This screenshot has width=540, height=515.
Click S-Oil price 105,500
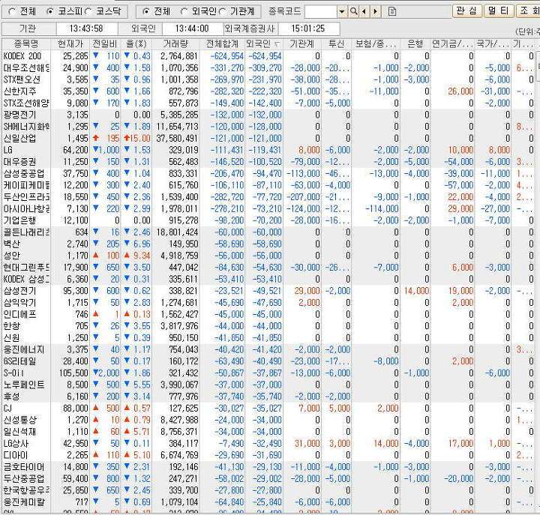pyautogui.click(x=73, y=373)
